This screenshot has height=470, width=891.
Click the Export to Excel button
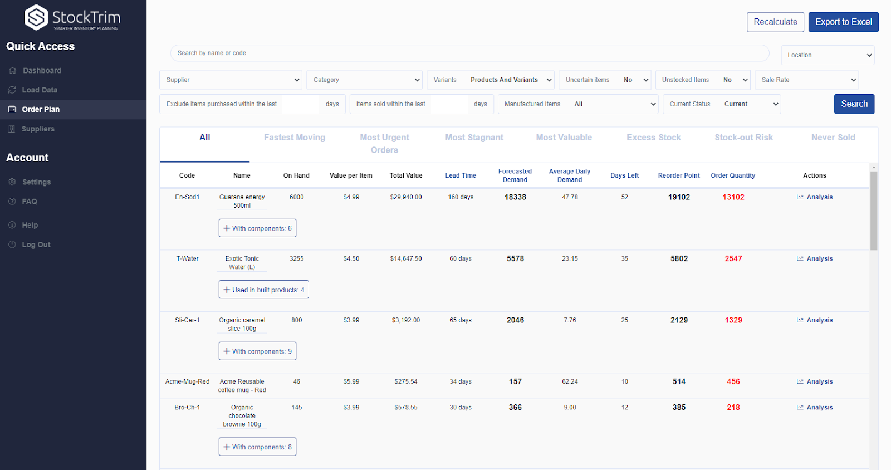click(x=843, y=22)
